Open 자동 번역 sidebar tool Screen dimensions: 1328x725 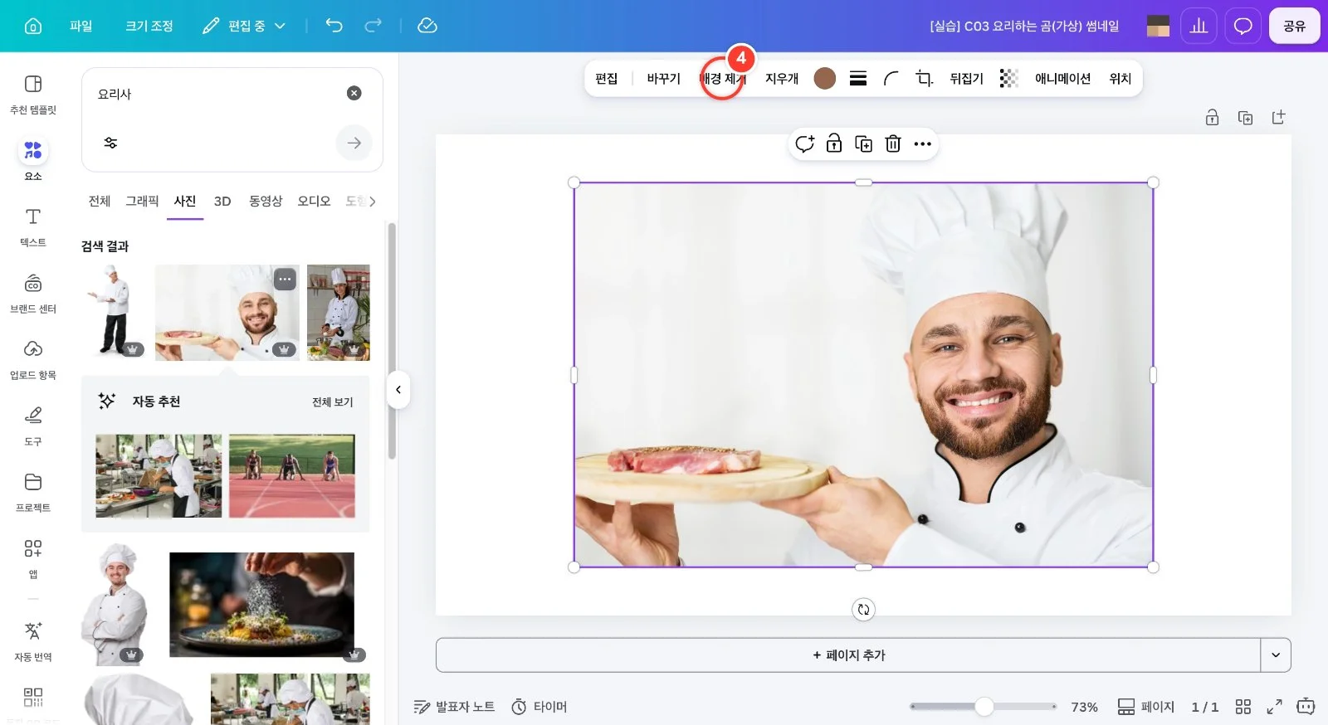pyautogui.click(x=33, y=641)
